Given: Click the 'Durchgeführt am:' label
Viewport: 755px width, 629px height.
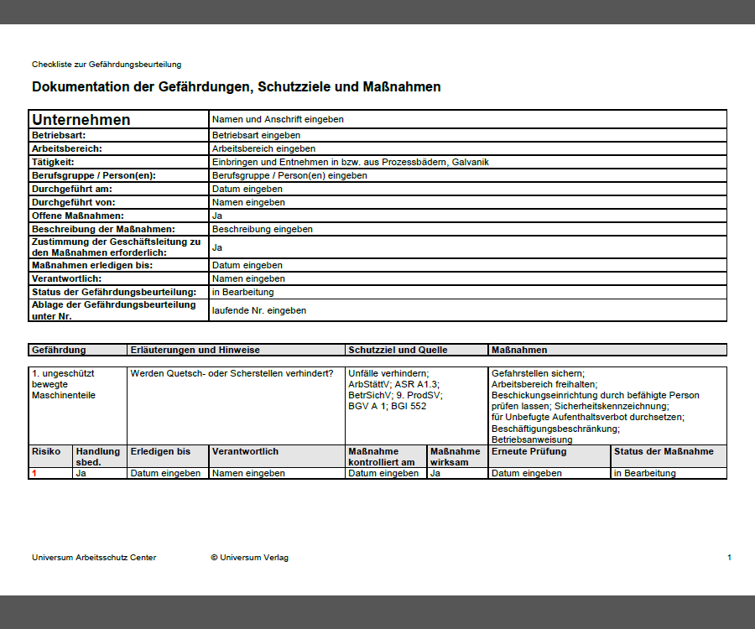Looking at the screenshot, I should 72,190.
